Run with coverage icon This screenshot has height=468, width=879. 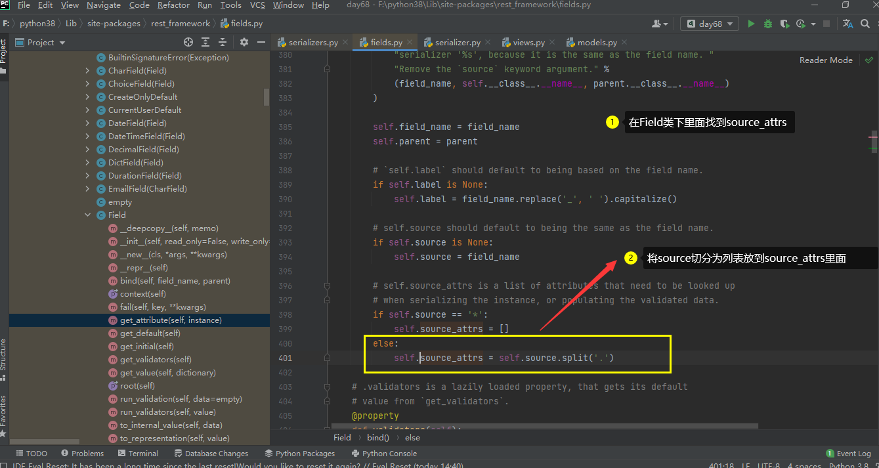tap(784, 24)
